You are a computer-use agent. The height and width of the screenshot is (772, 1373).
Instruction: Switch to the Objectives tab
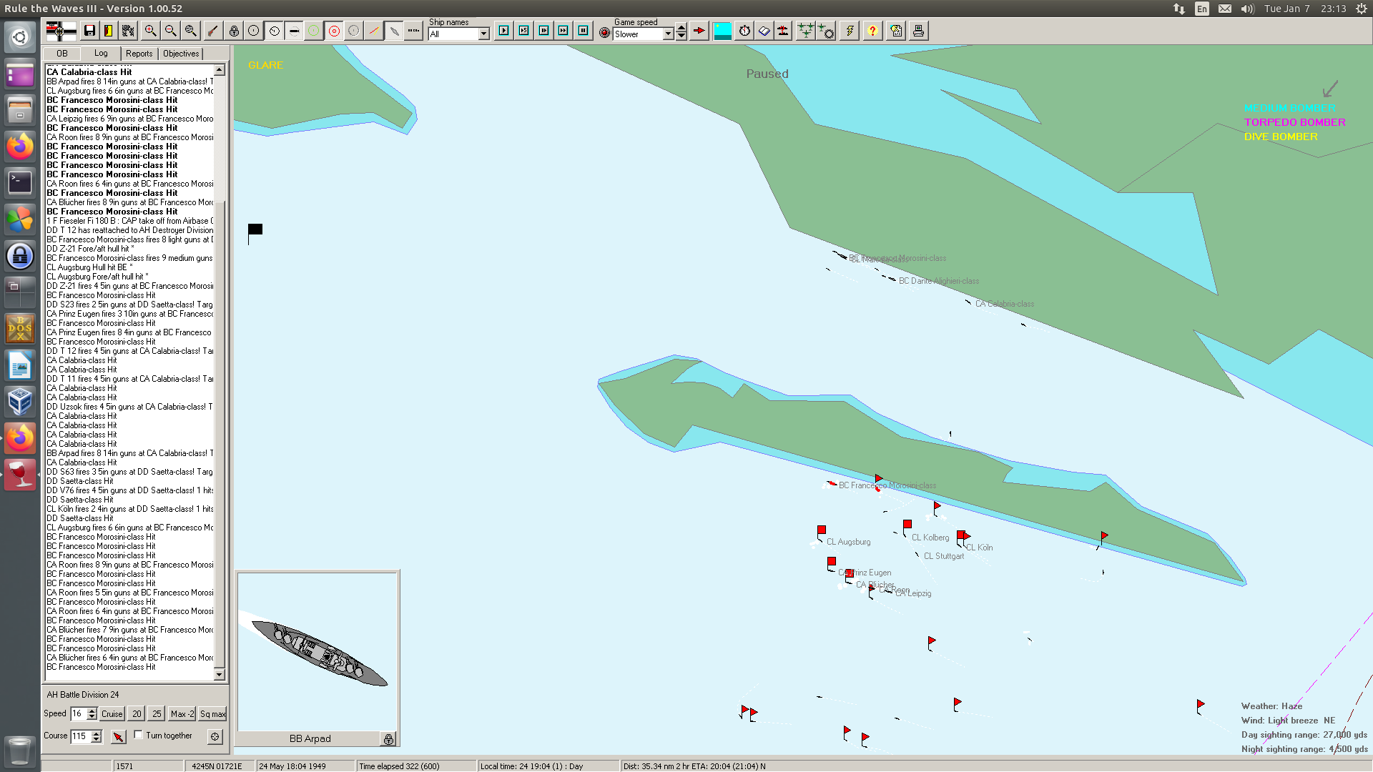(181, 54)
